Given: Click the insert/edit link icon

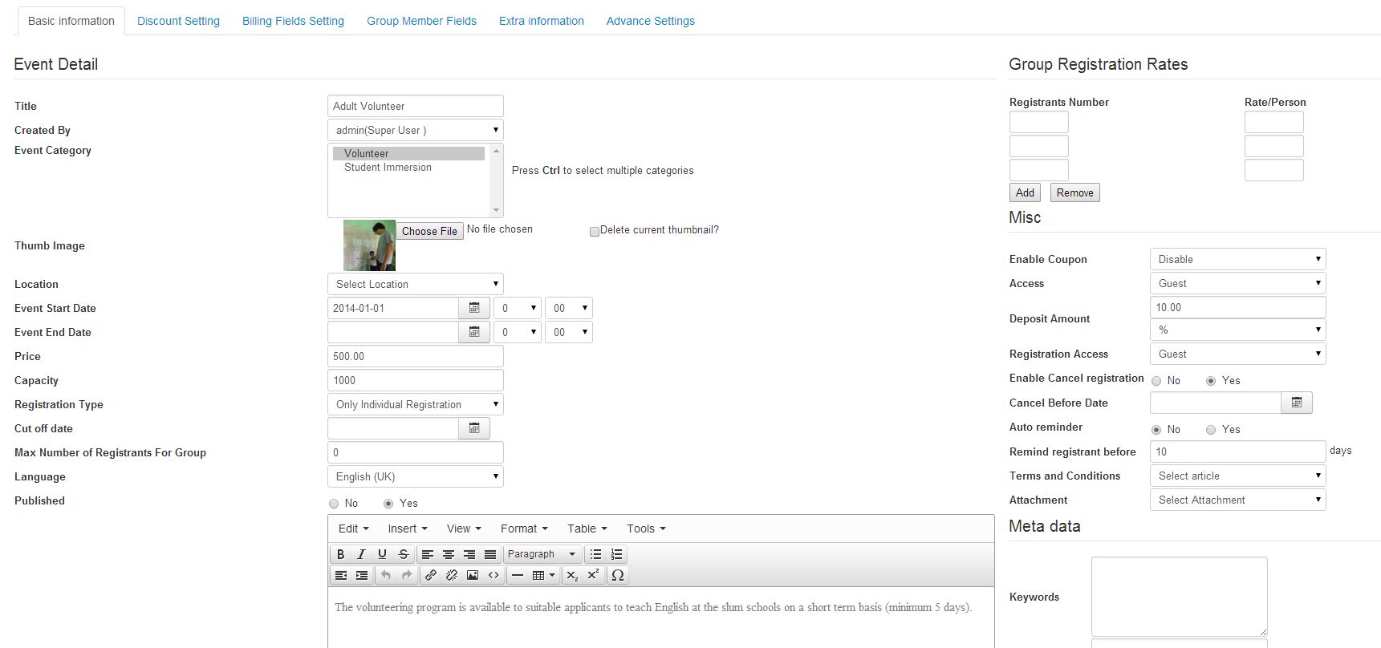Looking at the screenshot, I should [431, 575].
